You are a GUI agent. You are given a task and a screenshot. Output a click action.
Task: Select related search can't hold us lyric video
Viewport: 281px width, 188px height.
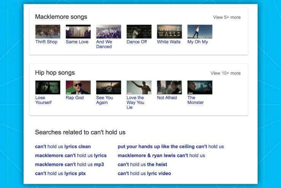144,173
